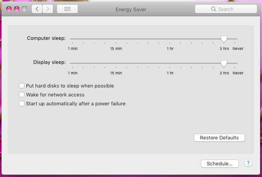Click the Computer sleep slider knob
The height and width of the screenshot is (177, 262).
[224, 39]
